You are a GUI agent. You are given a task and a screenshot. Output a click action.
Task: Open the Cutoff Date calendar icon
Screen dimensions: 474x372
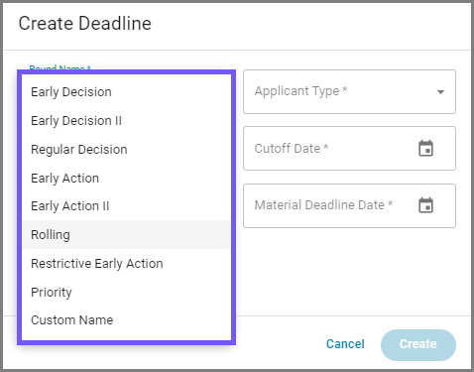[425, 148]
